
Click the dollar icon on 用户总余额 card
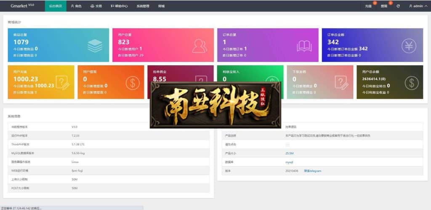pyautogui.click(x=412, y=83)
